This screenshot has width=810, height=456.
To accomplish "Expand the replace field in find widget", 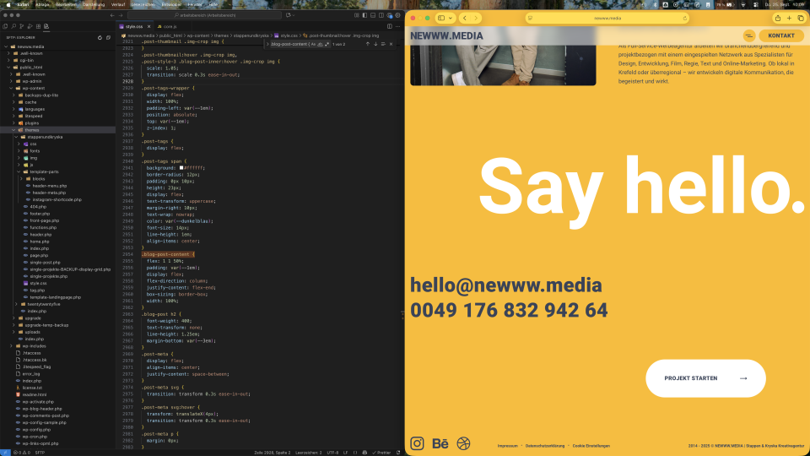I will coord(267,45).
